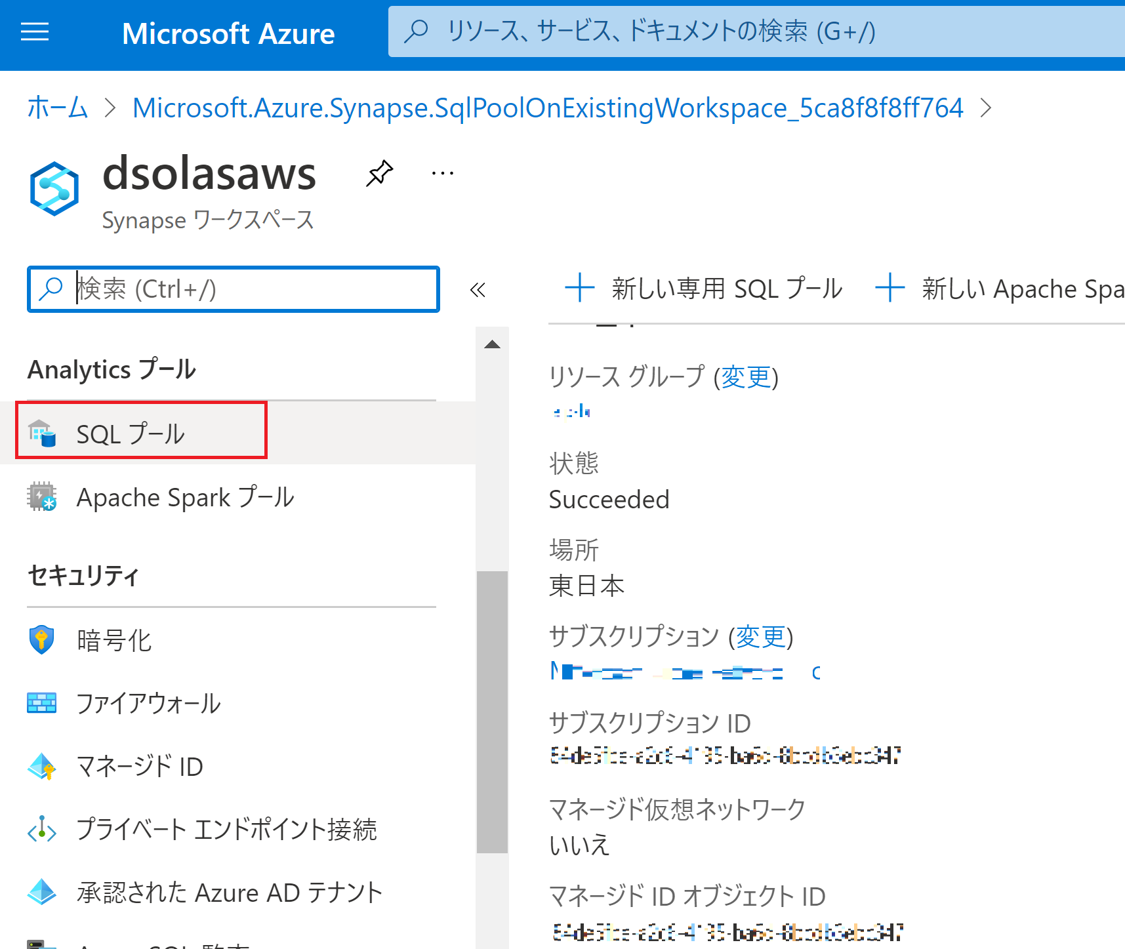
Task: Click the workspace 検索 (Ctrl+/) search box
Action: click(233, 289)
